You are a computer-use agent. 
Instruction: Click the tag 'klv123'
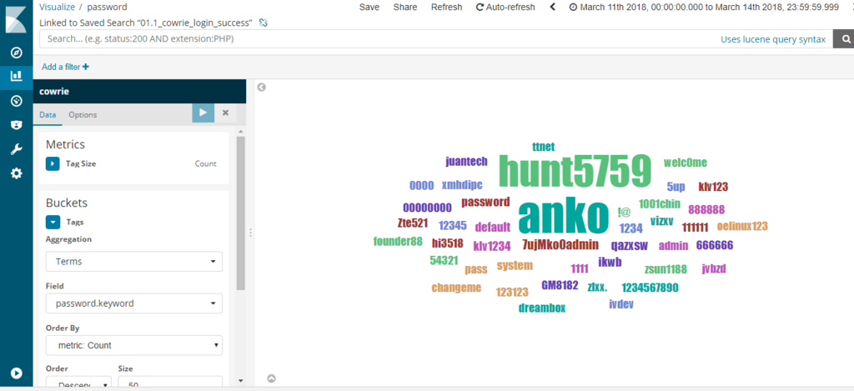point(713,187)
